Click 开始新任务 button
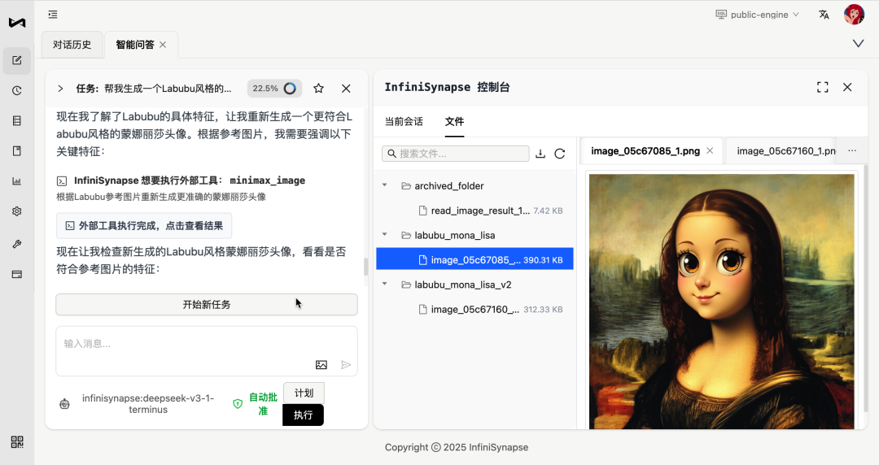The image size is (879, 465). coord(206,305)
